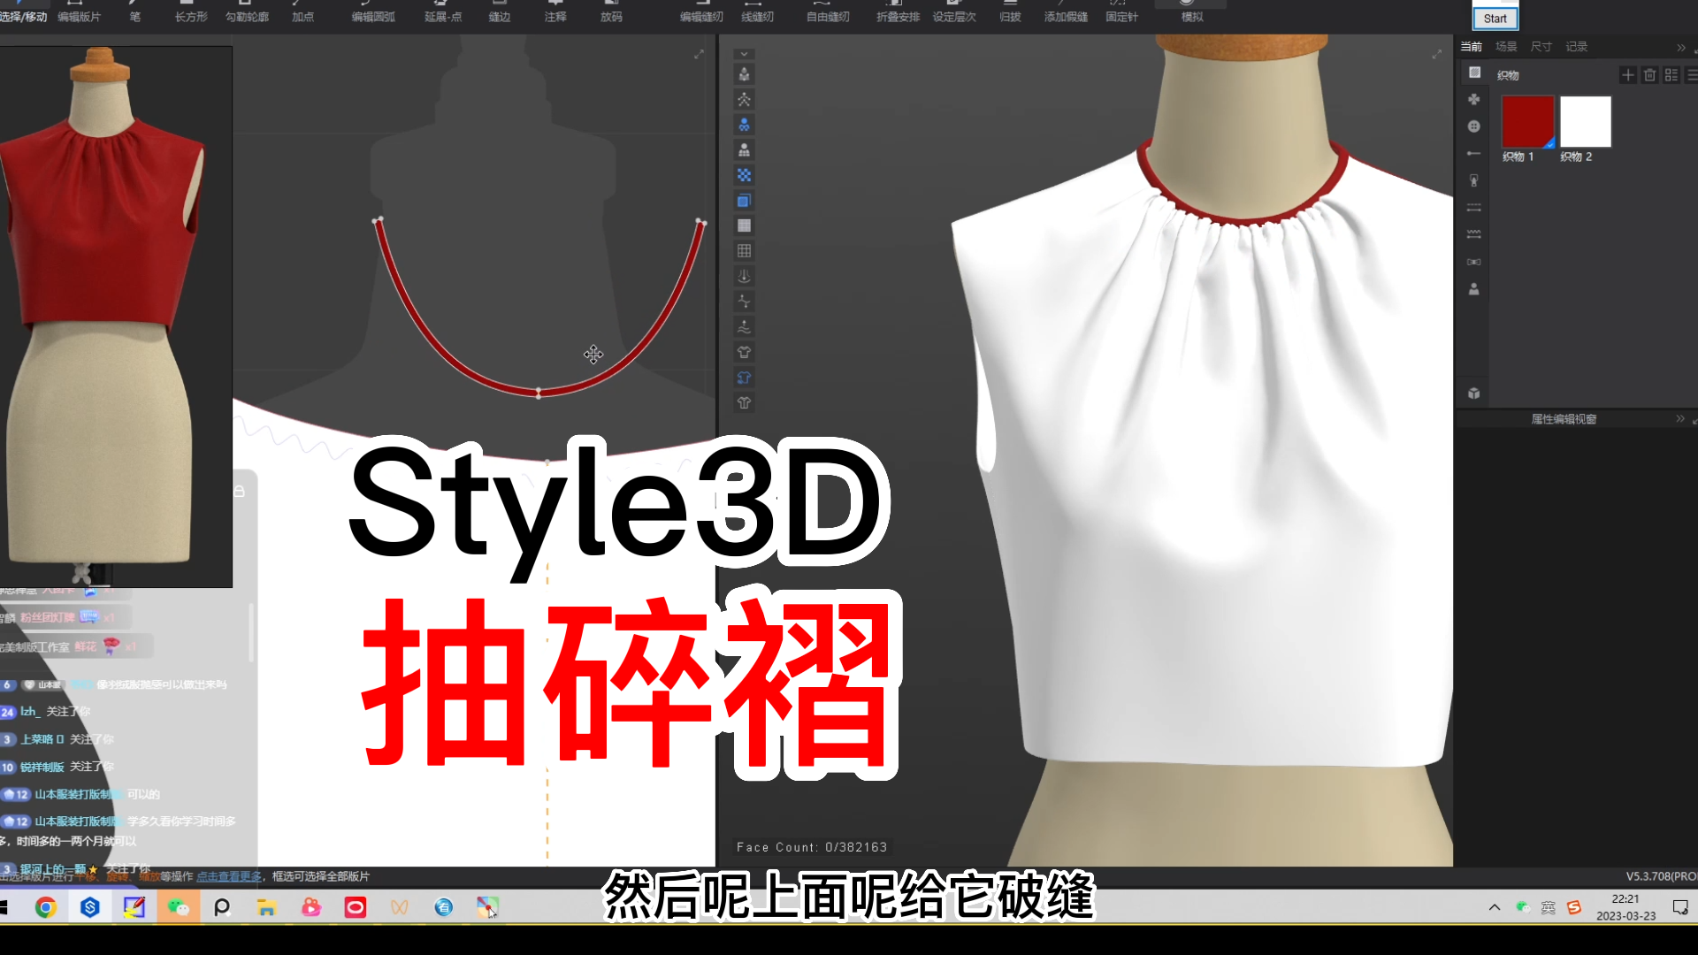Viewport: 1698px width, 955px height.
Task: Open the 3D cube sidebar icon
Action: click(1474, 393)
